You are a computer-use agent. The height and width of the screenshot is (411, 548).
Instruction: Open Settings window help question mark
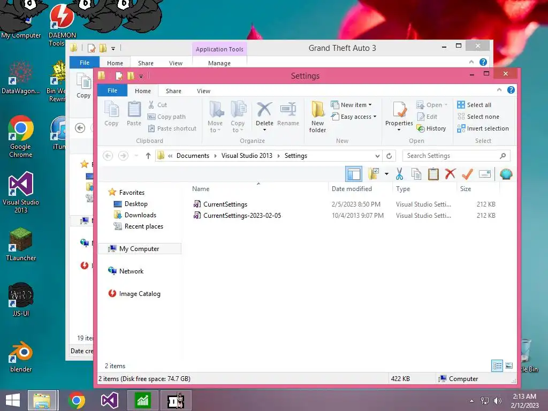(x=511, y=90)
